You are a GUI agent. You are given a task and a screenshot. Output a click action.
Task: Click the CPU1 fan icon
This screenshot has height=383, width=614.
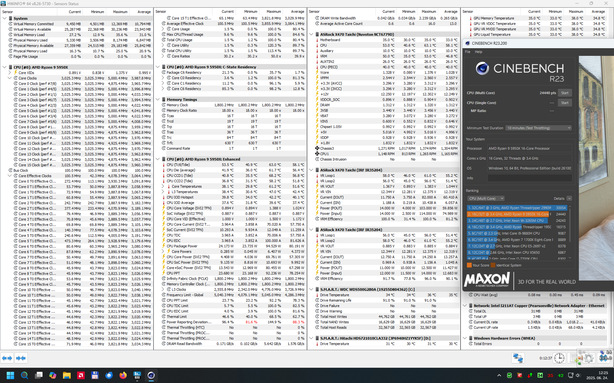click(317, 154)
